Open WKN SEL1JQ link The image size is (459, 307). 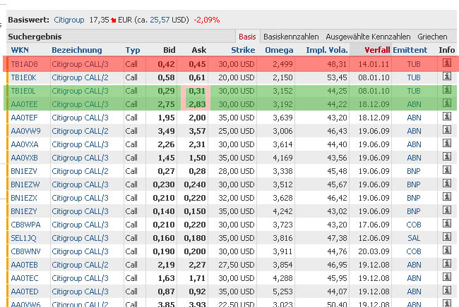tap(23, 238)
